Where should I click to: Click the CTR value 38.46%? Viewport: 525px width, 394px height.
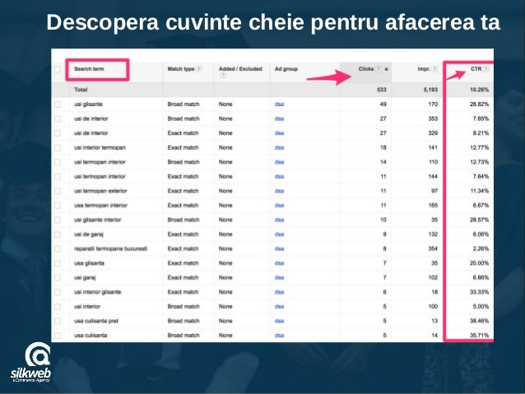[x=479, y=321]
